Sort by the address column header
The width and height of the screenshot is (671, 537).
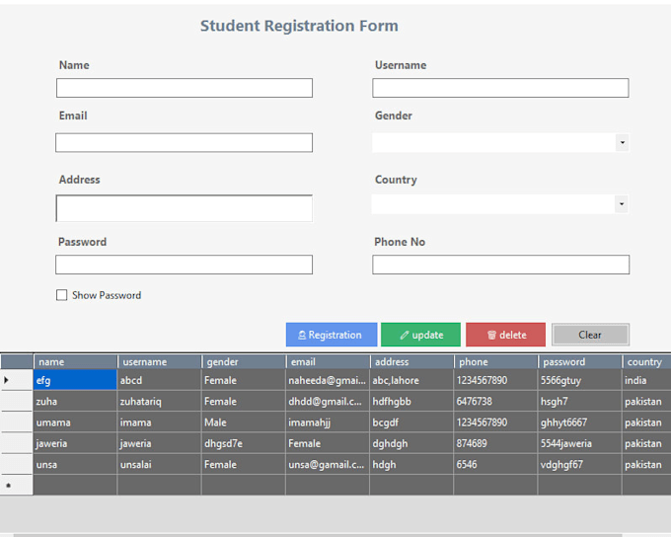coord(411,362)
